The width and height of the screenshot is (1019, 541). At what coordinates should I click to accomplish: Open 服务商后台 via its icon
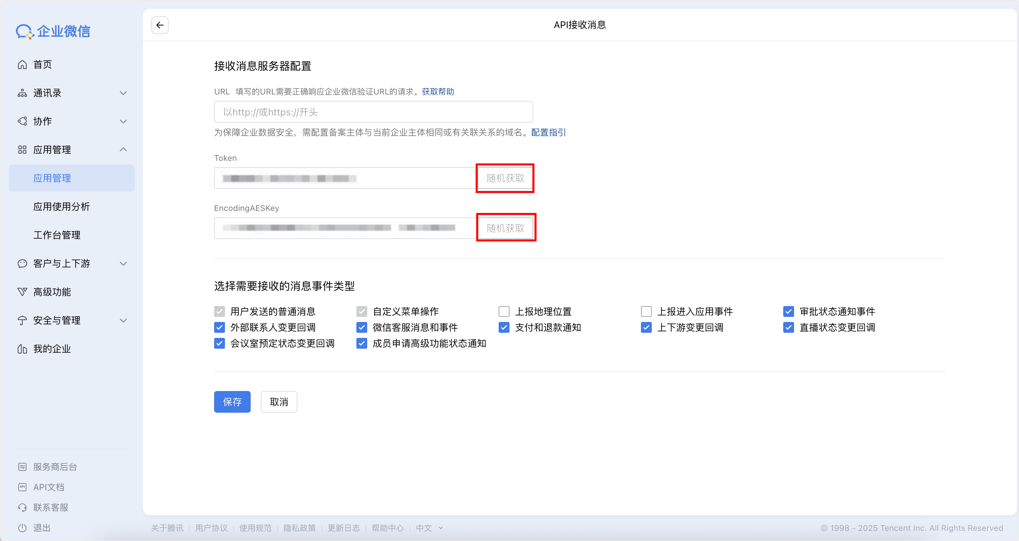pyautogui.click(x=23, y=467)
